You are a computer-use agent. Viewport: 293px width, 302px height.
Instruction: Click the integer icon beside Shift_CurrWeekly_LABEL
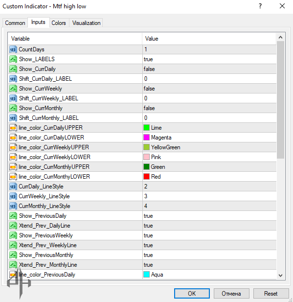tap(13, 98)
